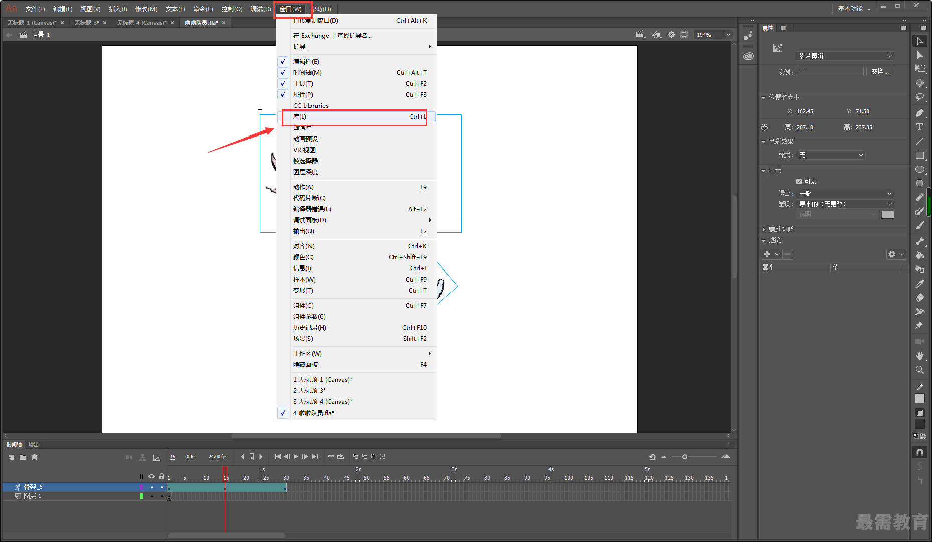Open the 扩展 submenu

click(356, 47)
